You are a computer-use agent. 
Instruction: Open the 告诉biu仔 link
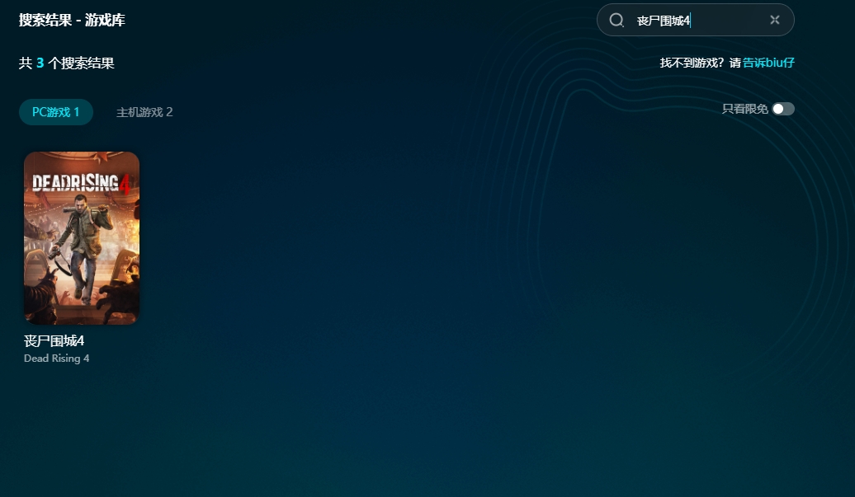pos(768,63)
